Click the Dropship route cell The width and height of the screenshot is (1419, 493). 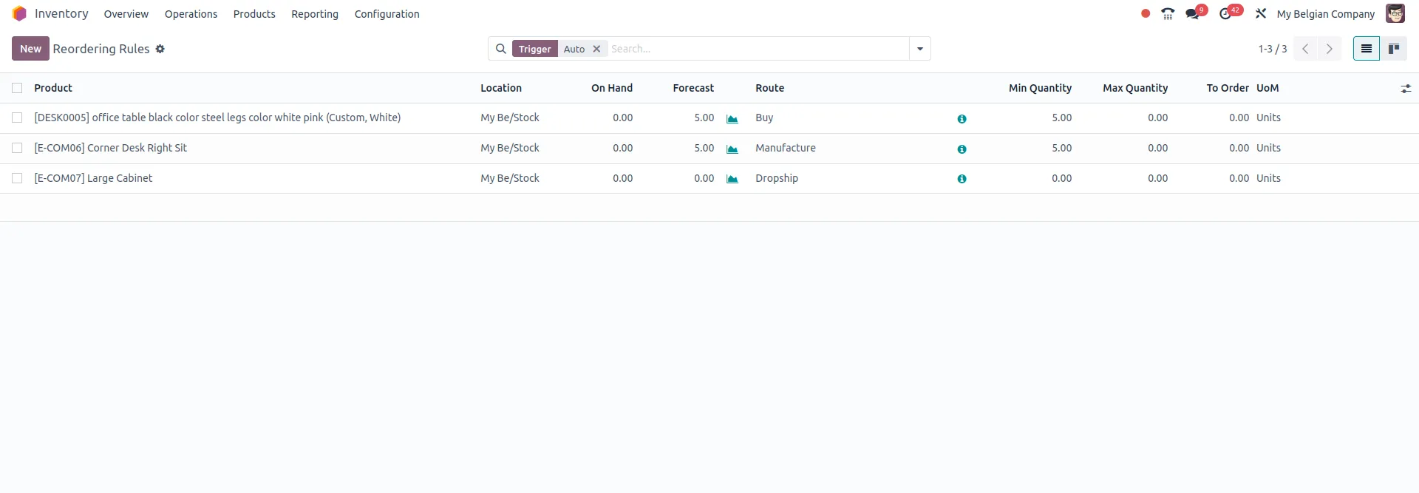coord(777,178)
